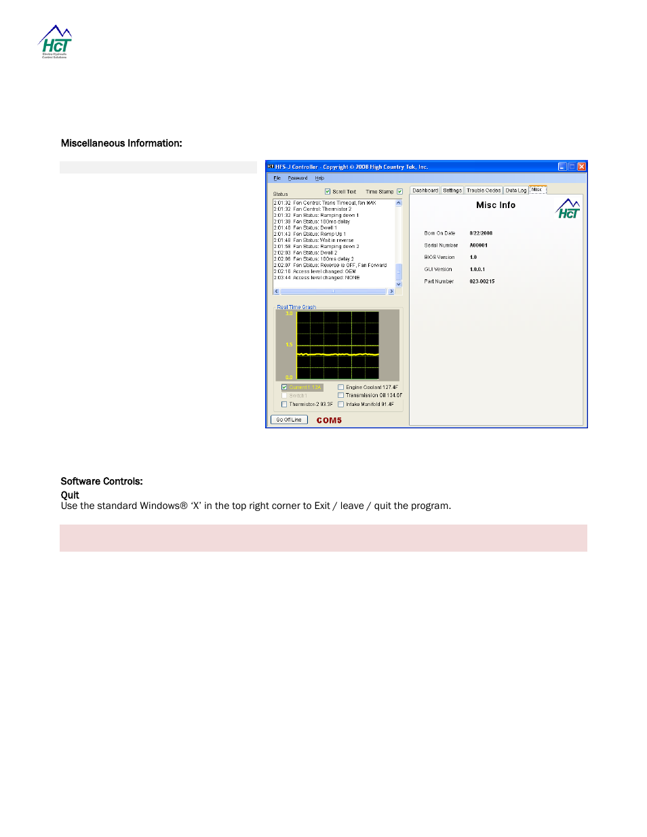
Task: Select log line 'Access level changed: NONE'
Action: coord(317,278)
